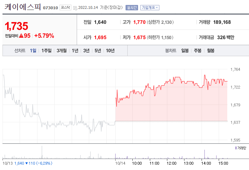This screenshot has height=170, width=249.
Task: Click the 1,679 price axis label
Action: pos(235,105)
